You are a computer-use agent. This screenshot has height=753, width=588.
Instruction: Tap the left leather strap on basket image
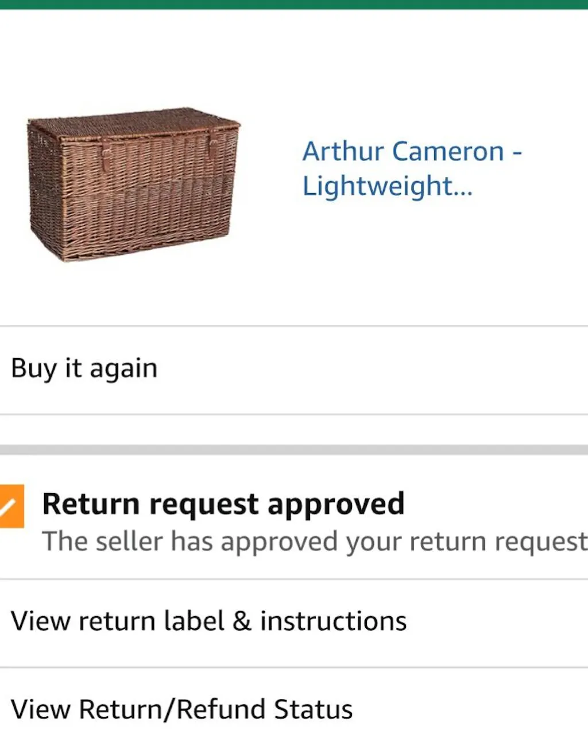click(x=107, y=151)
